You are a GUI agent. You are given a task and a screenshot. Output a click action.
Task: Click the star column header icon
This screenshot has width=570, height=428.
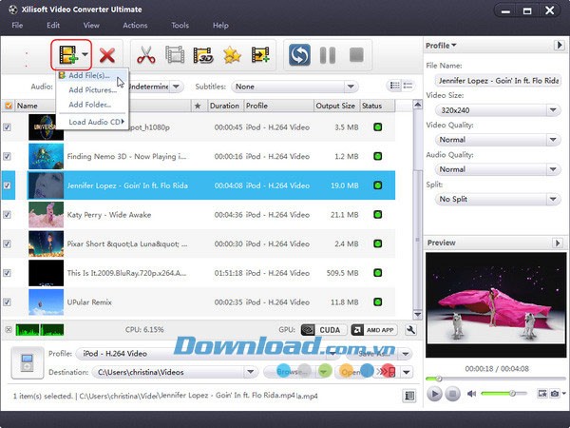tap(198, 106)
